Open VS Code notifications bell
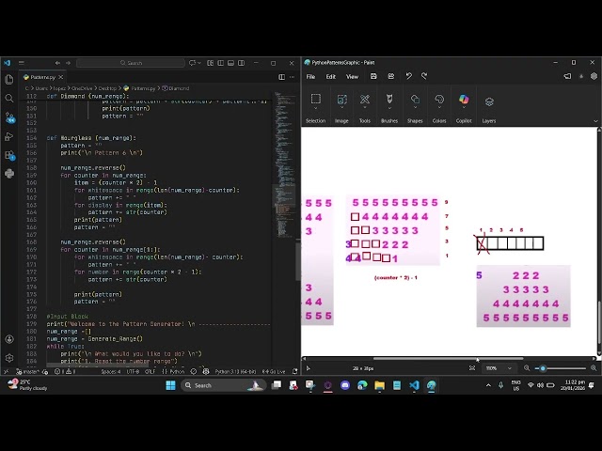Image resolution: width=602 pixels, height=451 pixels. pyautogui.click(x=294, y=372)
